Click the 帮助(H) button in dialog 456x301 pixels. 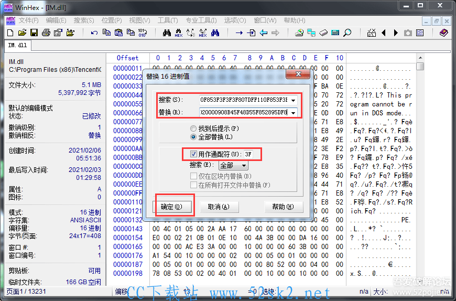(283, 207)
